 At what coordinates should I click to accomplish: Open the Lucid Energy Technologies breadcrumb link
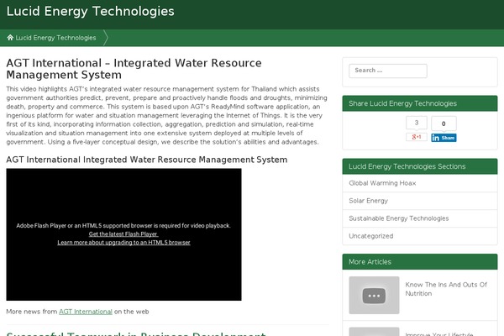click(x=55, y=38)
